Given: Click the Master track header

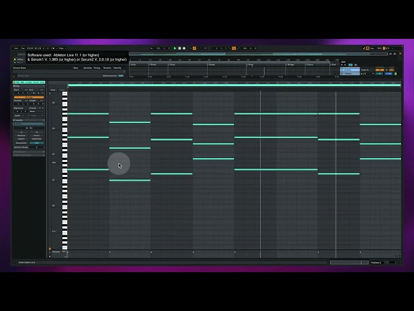Looking at the screenshot, I should click(x=350, y=73).
